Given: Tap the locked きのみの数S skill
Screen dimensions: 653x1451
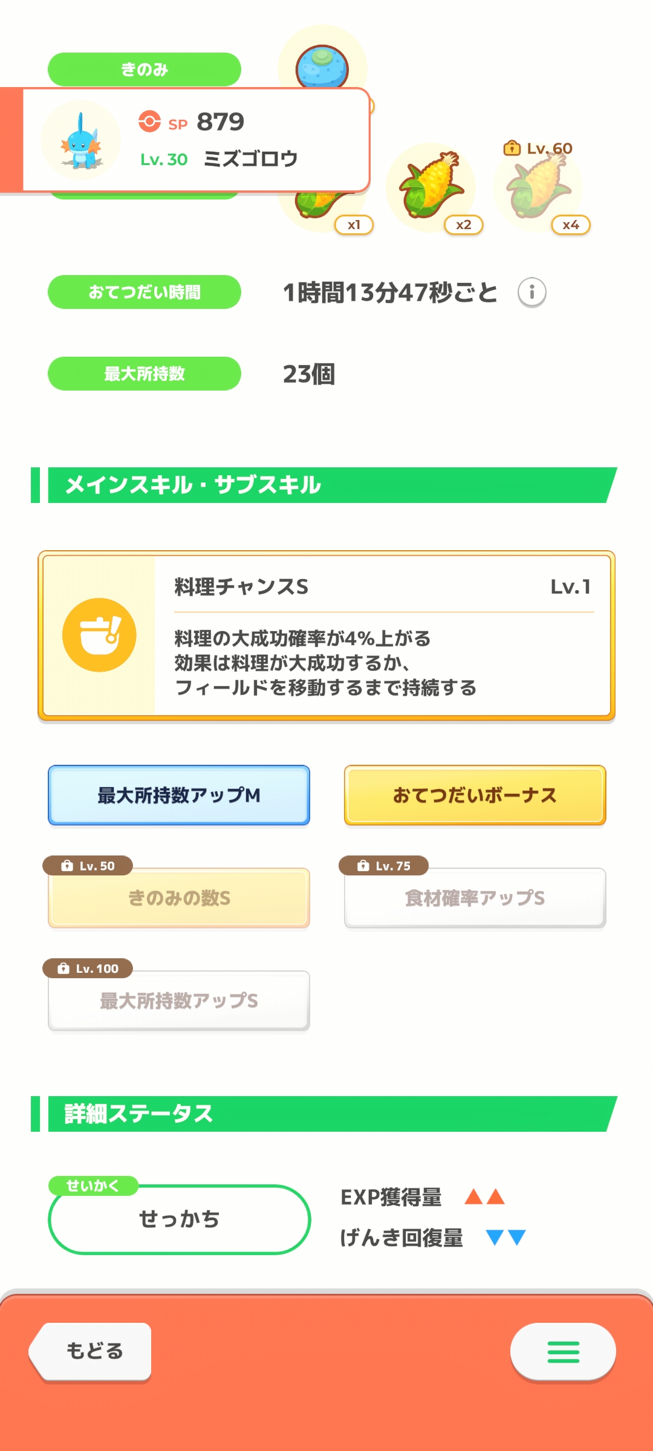Looking at the screenshot, I should 179,898.
